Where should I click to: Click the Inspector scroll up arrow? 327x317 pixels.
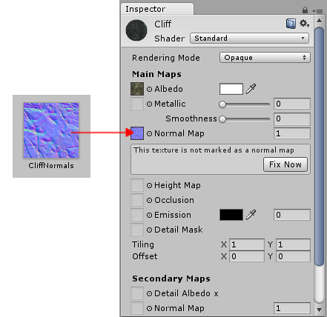click(x=319, y=21)
